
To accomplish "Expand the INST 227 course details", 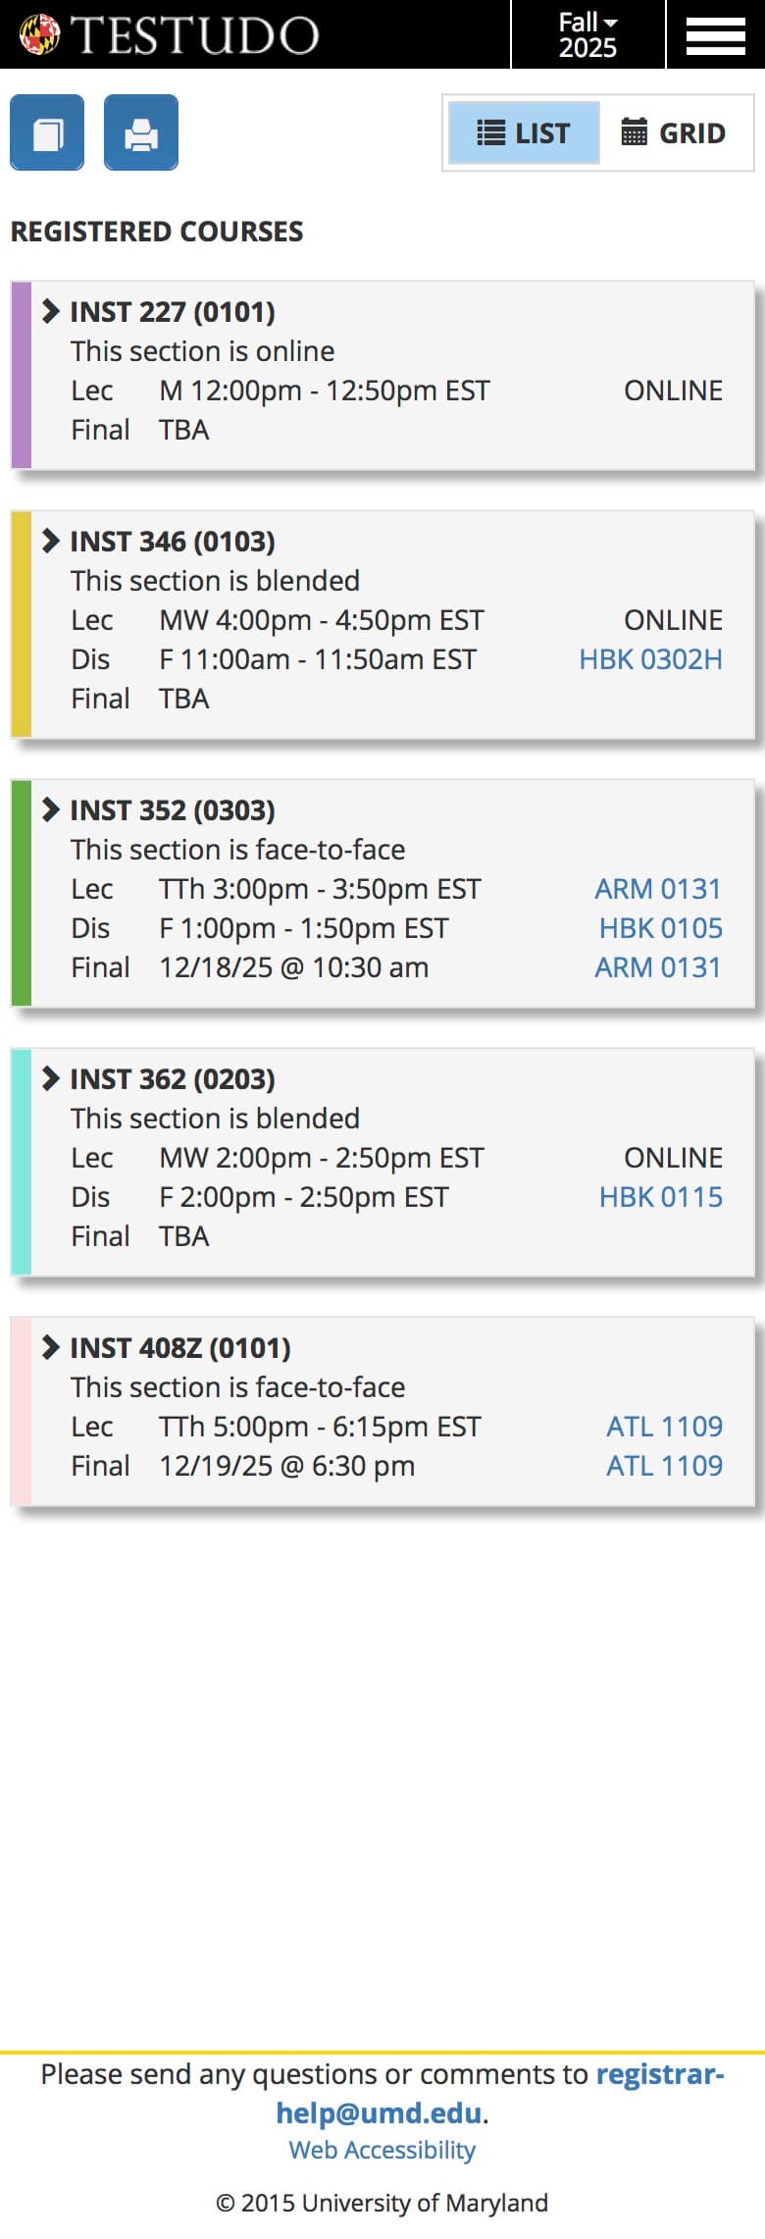I will tap(50, 311).
